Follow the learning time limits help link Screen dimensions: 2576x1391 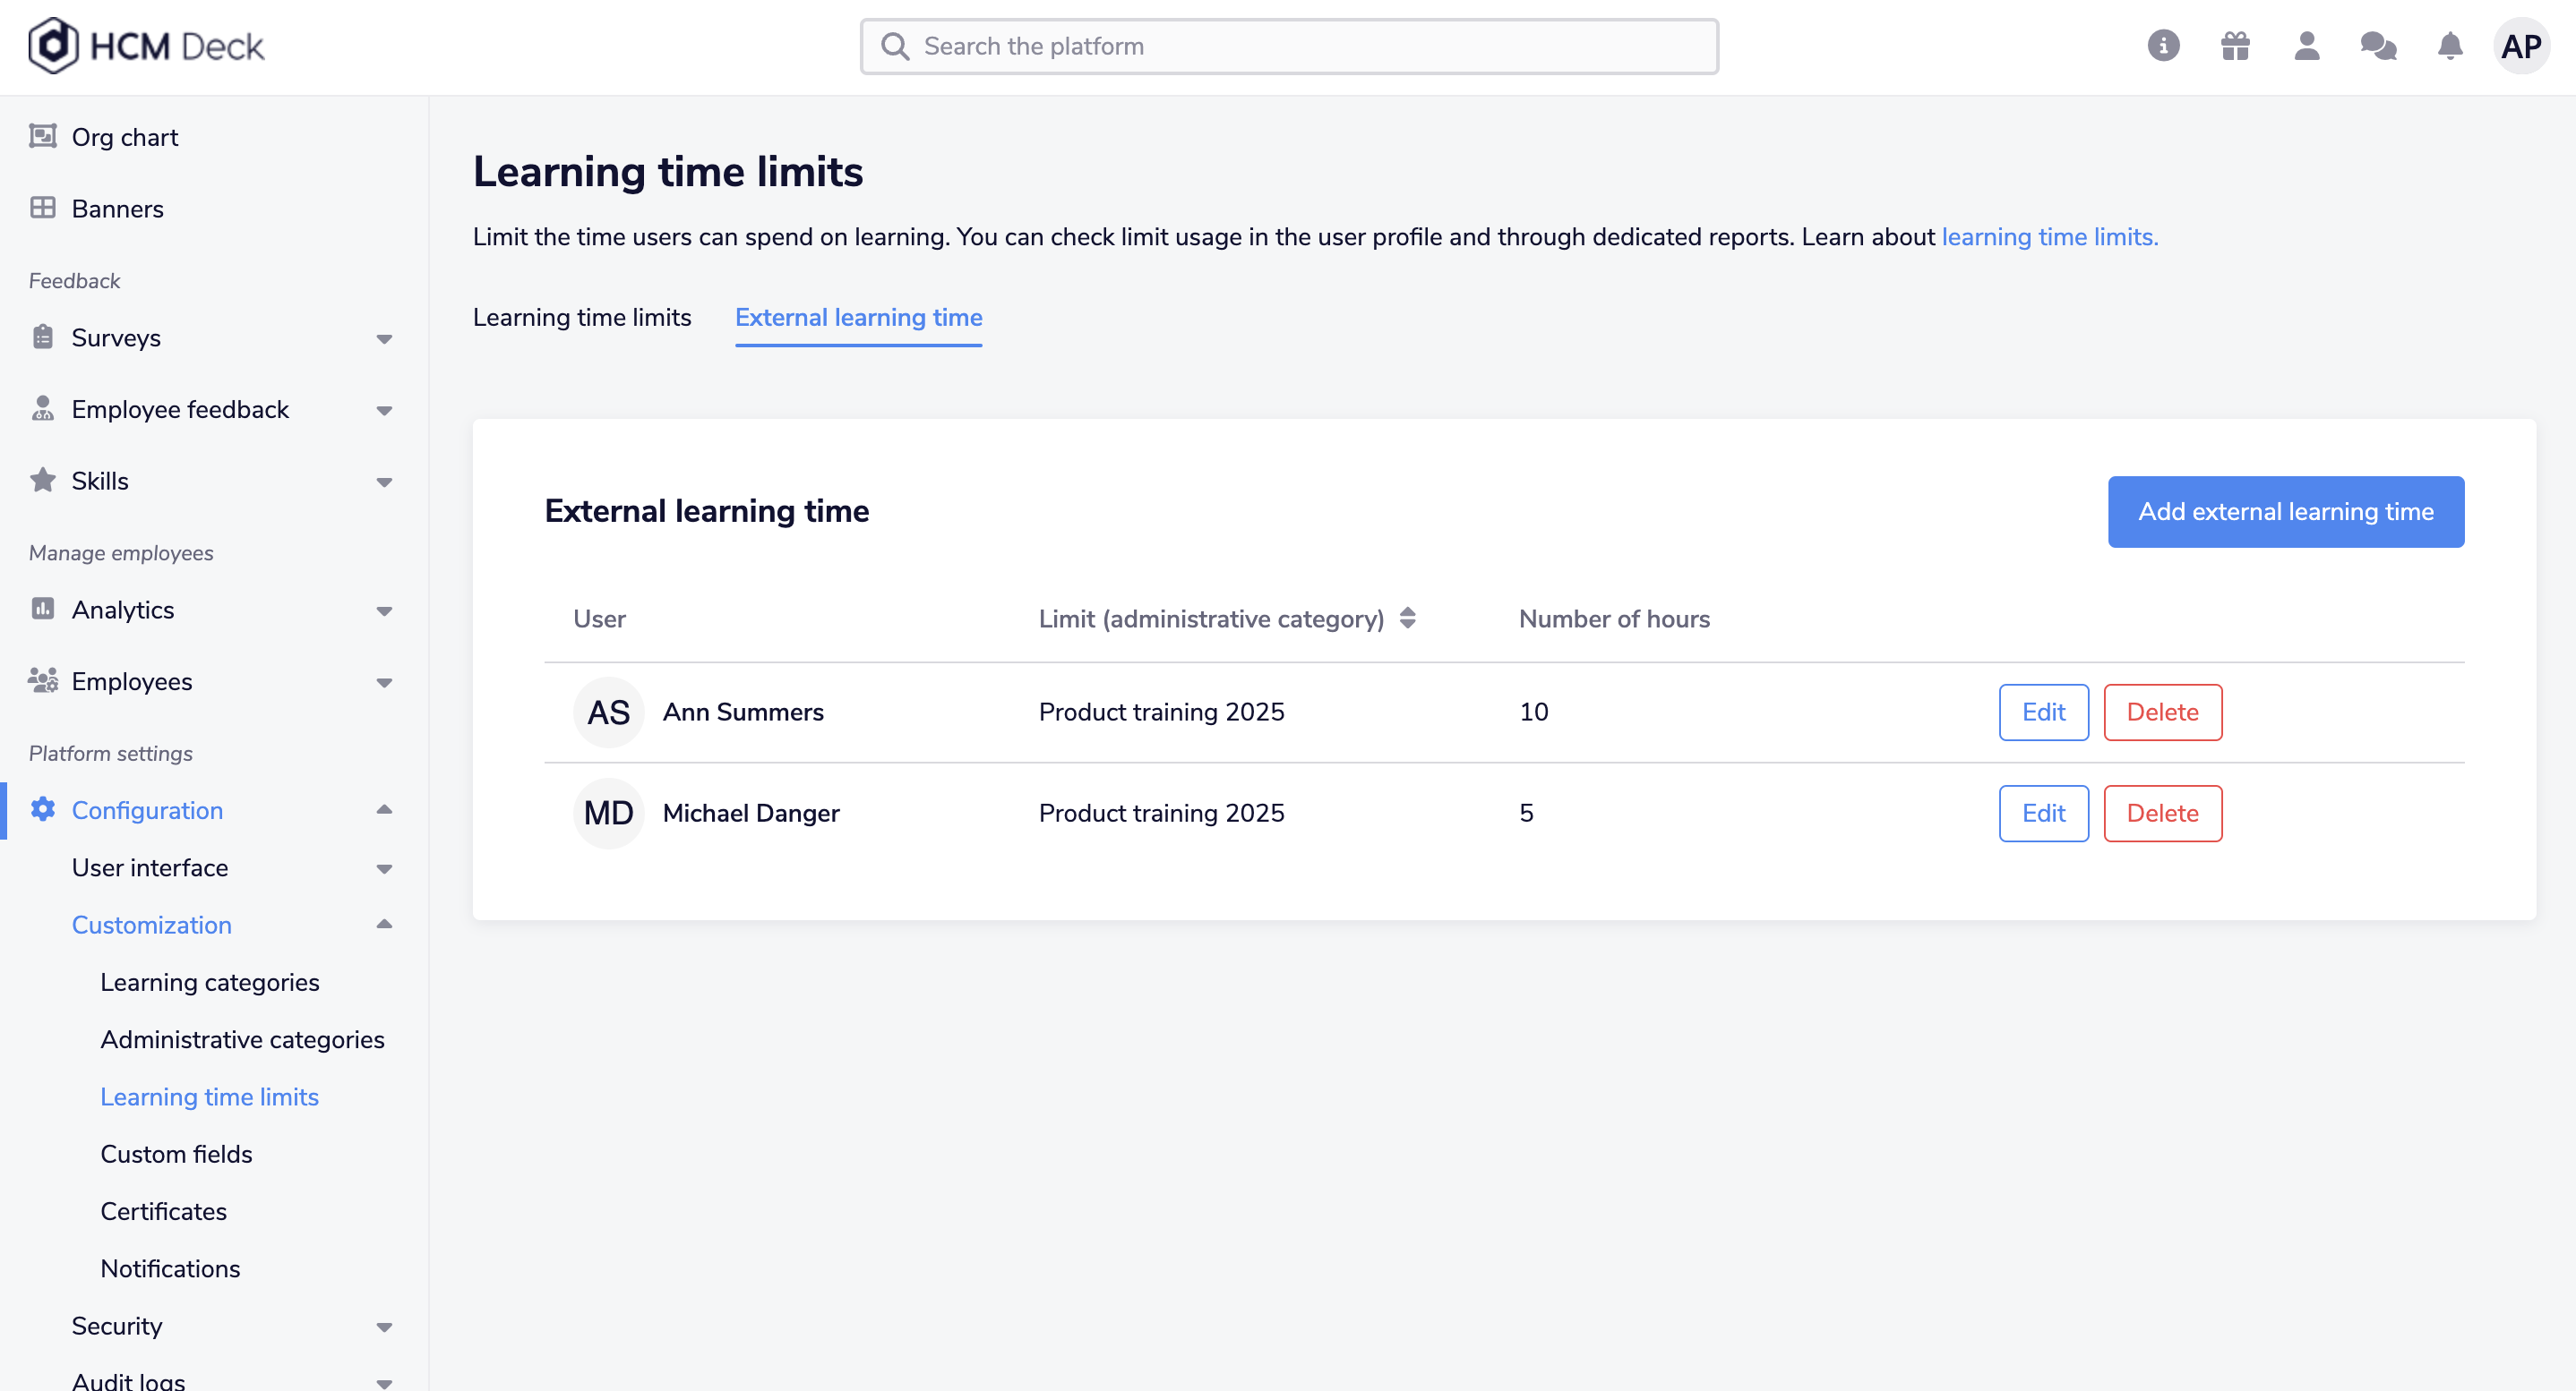pyautogui.click(x=2049, y=237)
